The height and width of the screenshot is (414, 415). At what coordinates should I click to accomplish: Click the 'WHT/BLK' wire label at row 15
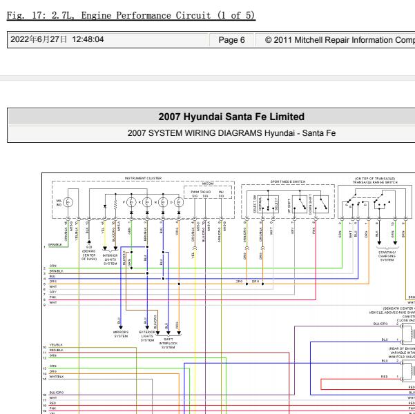(57, 377)
